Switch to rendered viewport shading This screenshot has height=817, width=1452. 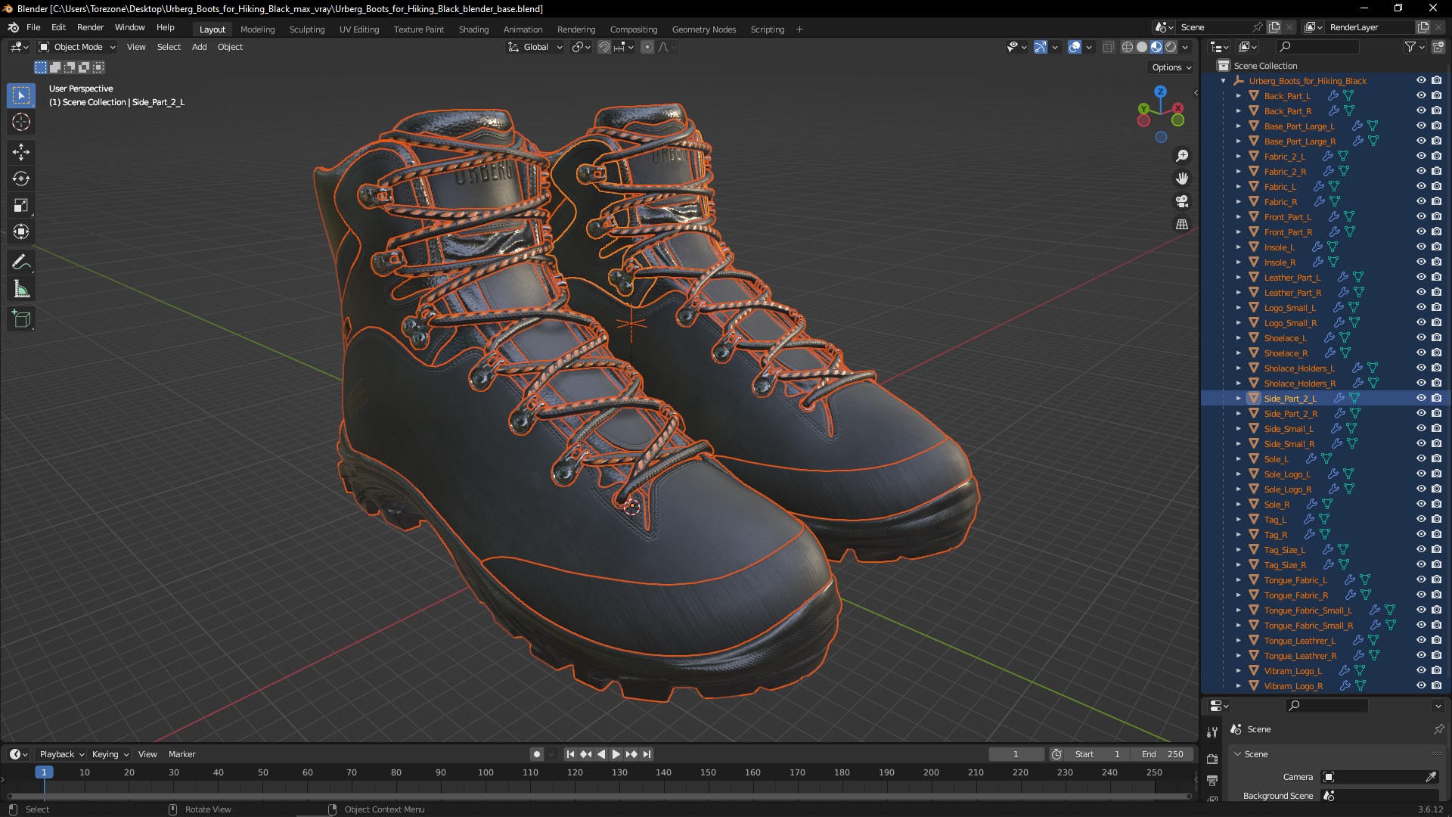1171,47
